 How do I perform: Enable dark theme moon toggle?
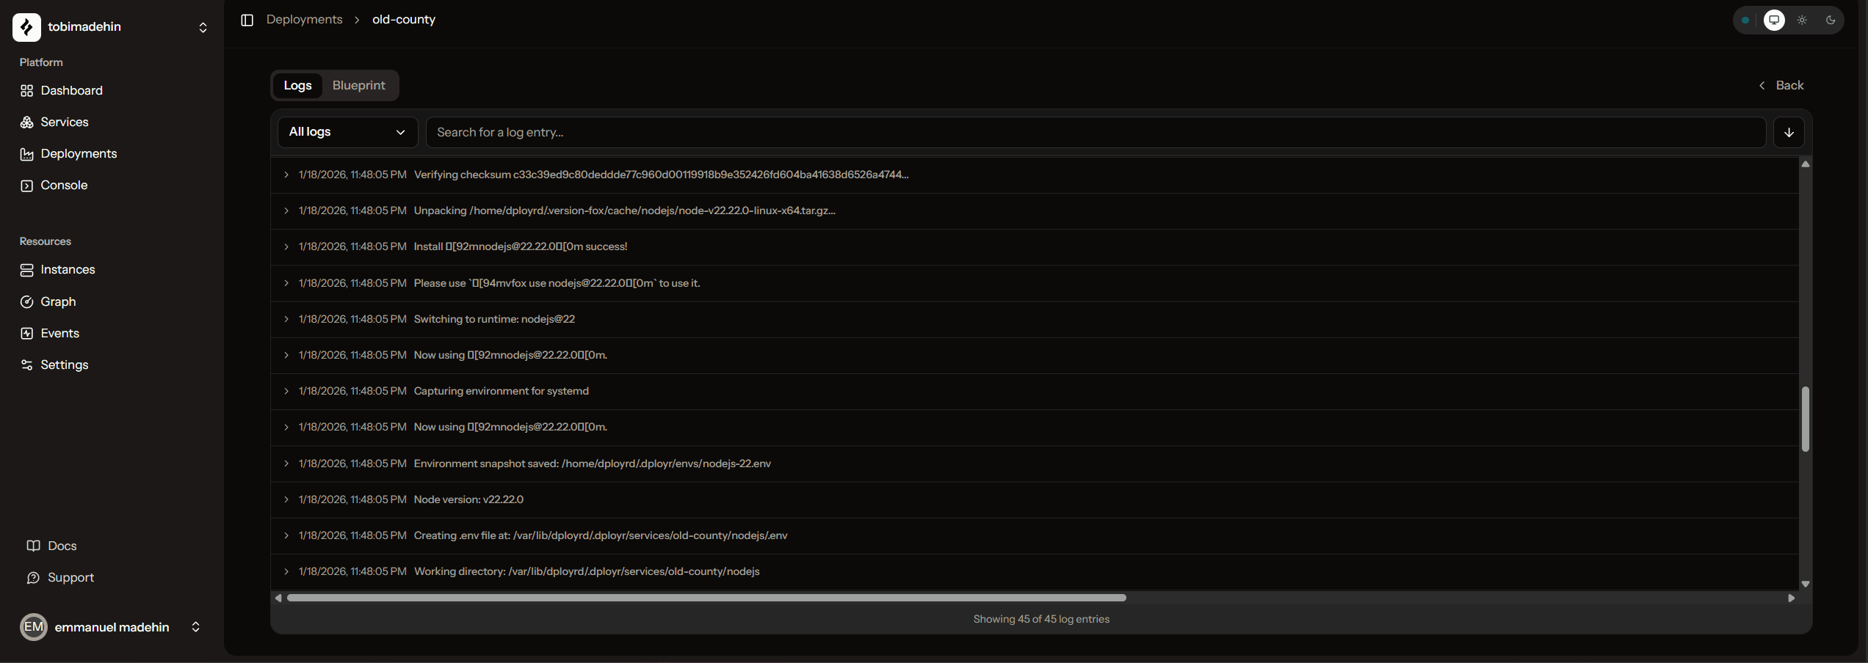(1830, 21)
